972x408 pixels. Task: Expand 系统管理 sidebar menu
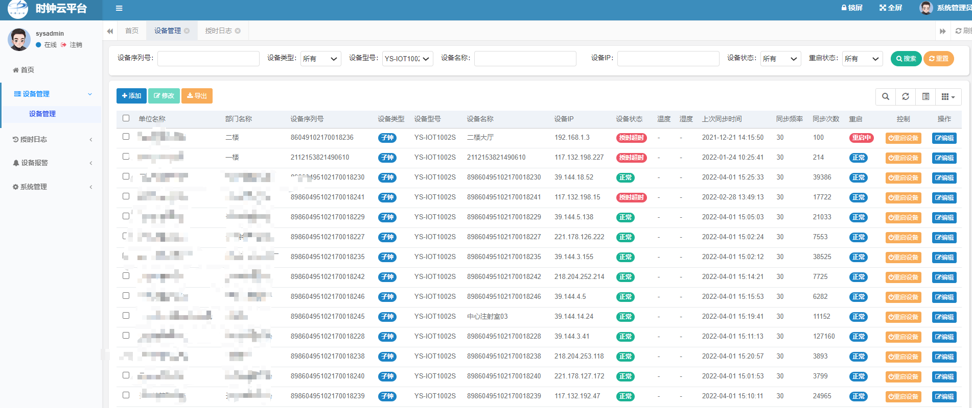point(52,187)
